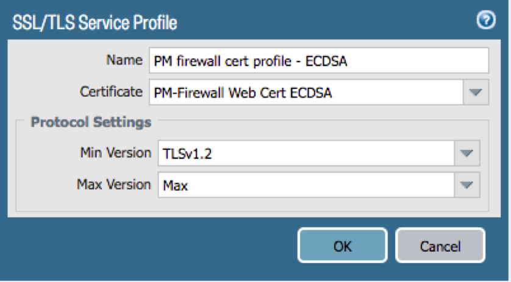Click into the Name text field
Screen dimensions: 511x282
pos(318,61)
